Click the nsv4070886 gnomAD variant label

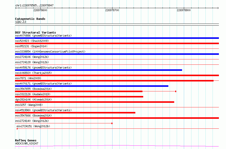click(x=43, y=36)
